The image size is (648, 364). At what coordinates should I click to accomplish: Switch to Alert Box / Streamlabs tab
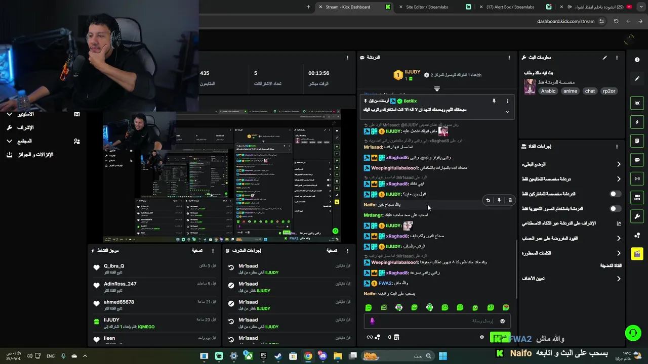(x=510, y=7)
